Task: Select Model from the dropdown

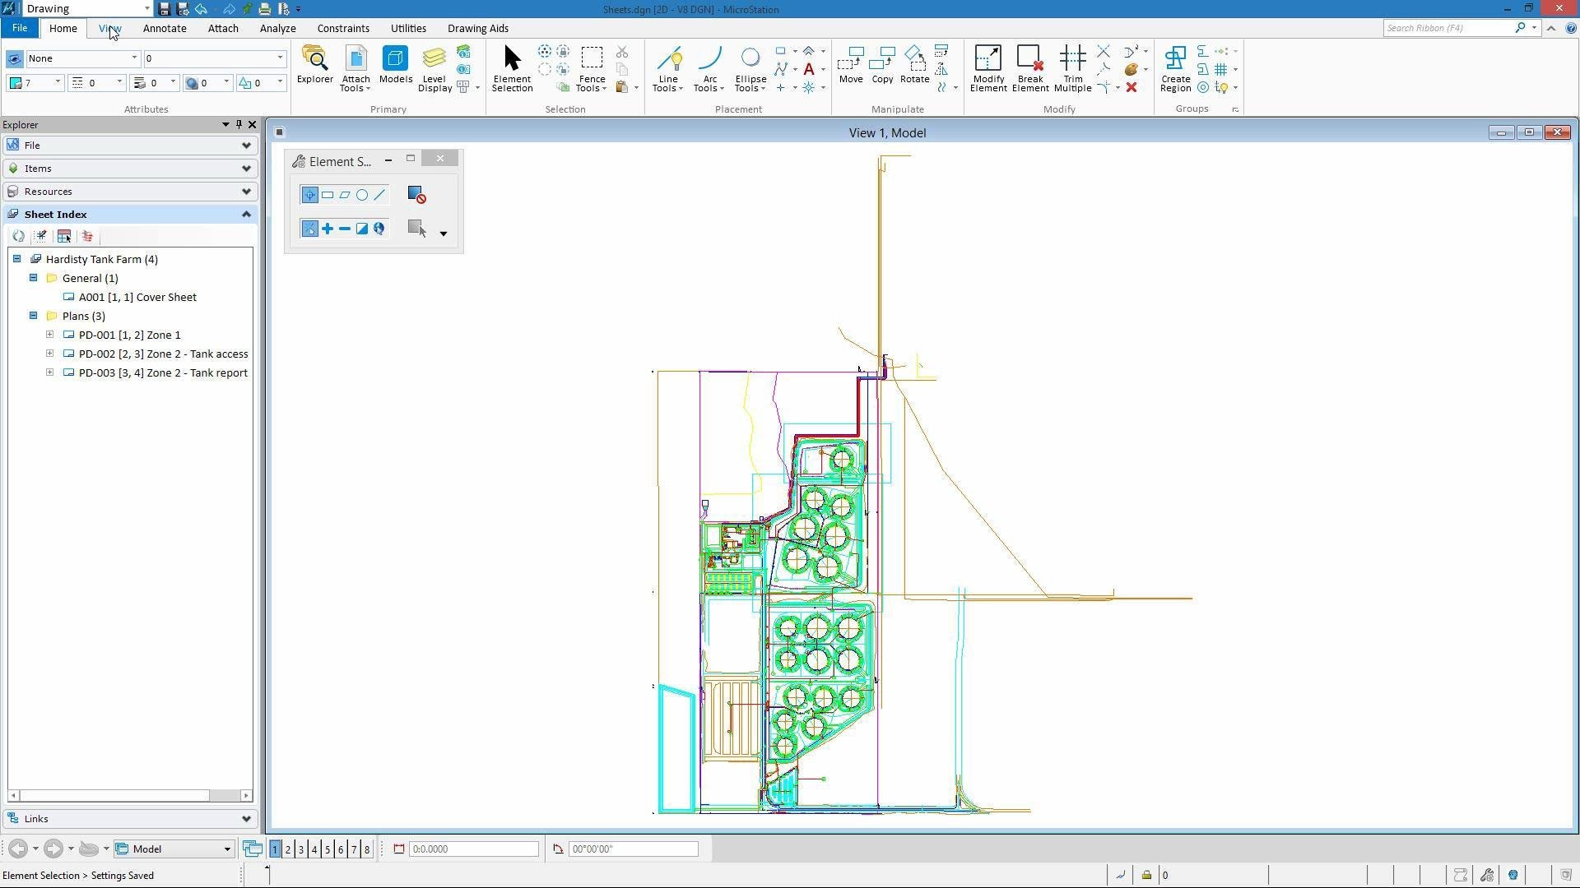Action: (x=173, y=848)
